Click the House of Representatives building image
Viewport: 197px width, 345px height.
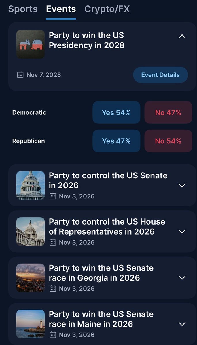[31, 231]
